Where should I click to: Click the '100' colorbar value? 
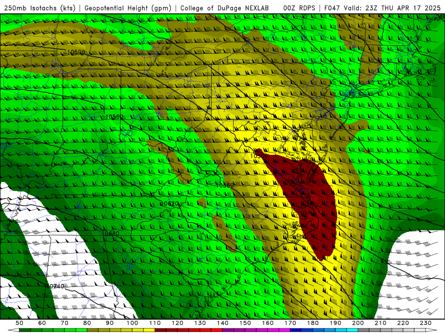tap(132, 323)
